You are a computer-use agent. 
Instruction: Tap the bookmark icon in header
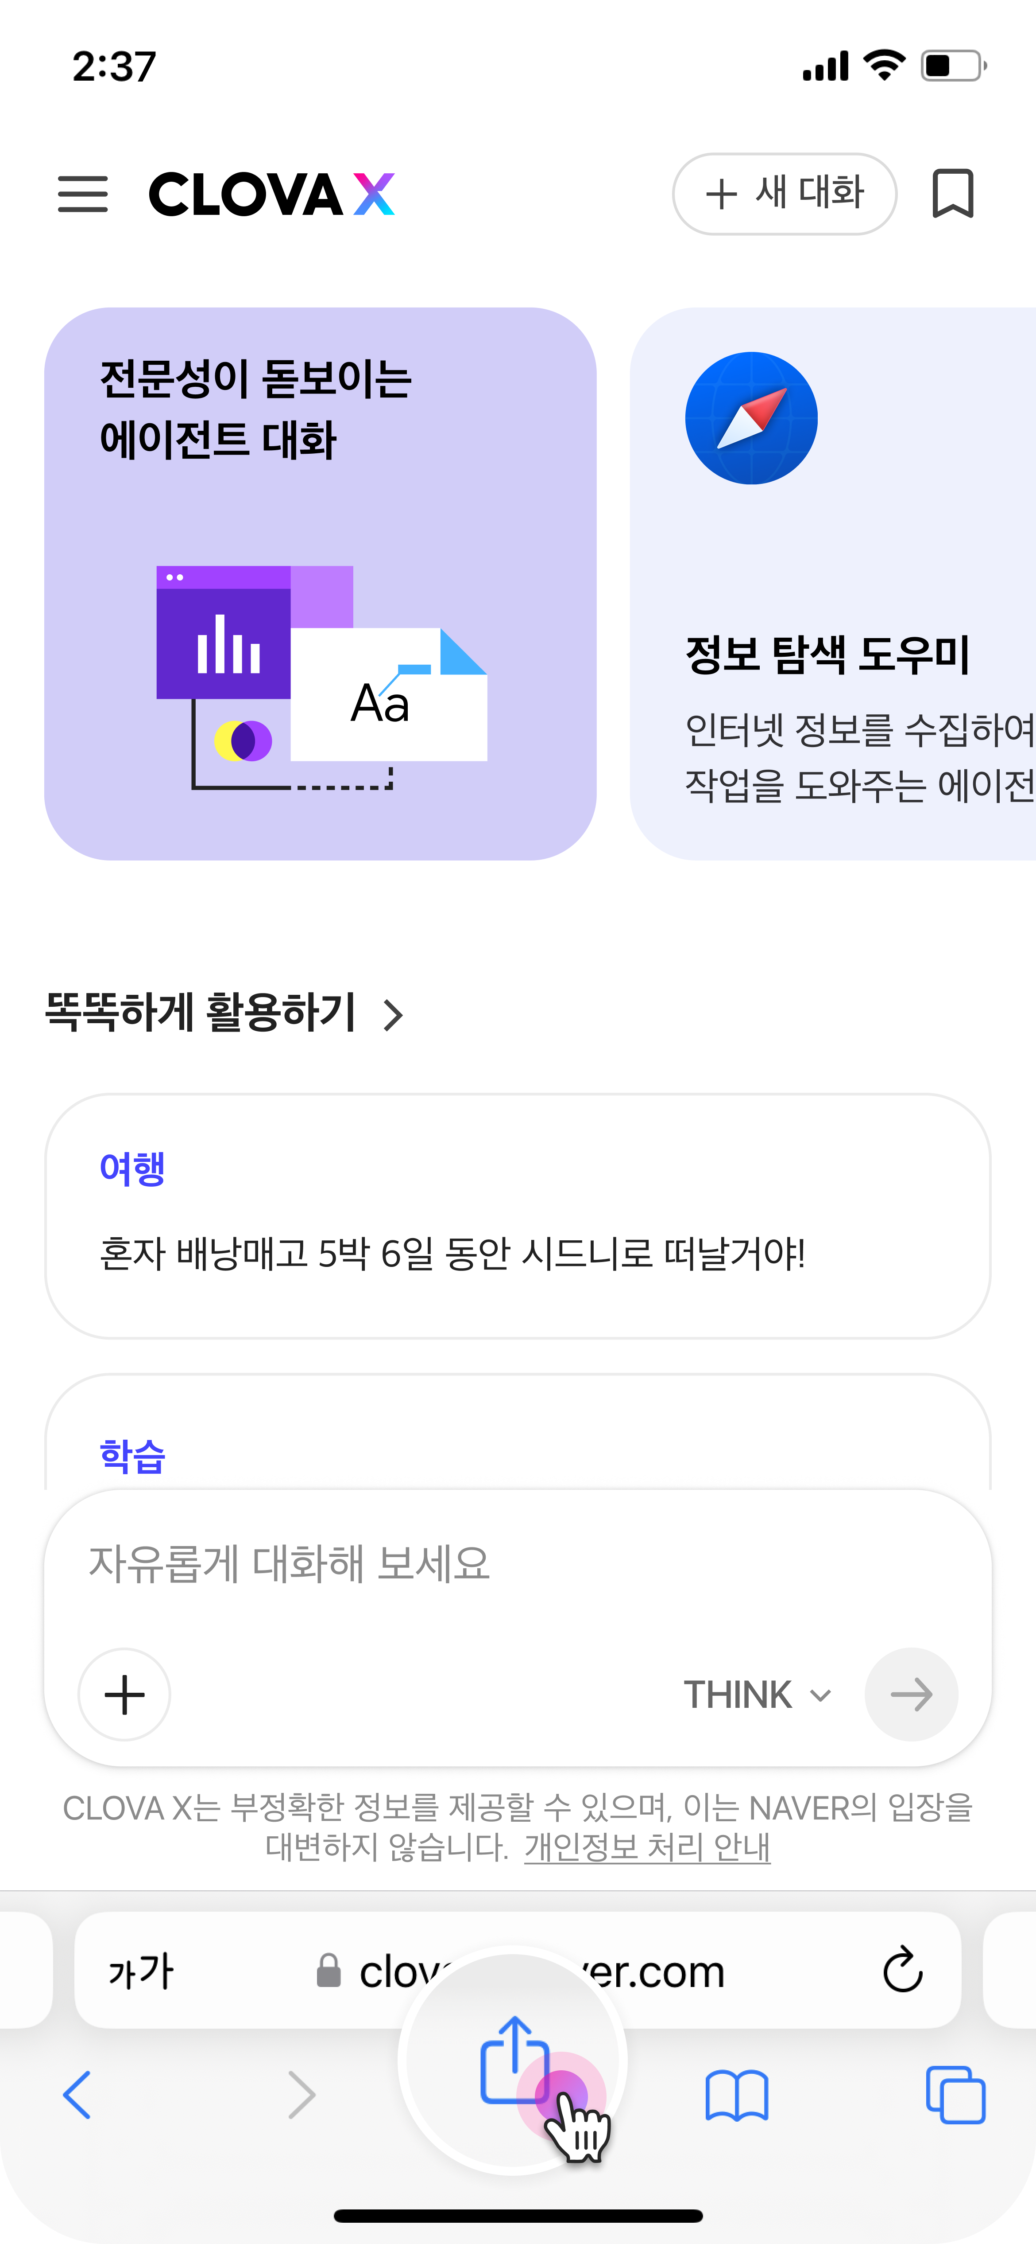[x=952, y=193]
